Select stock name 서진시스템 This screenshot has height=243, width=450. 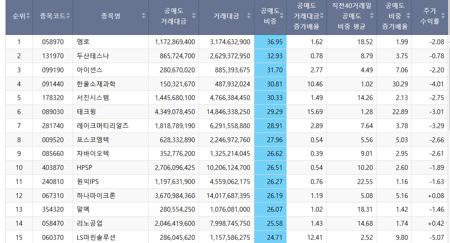point(93,98)
